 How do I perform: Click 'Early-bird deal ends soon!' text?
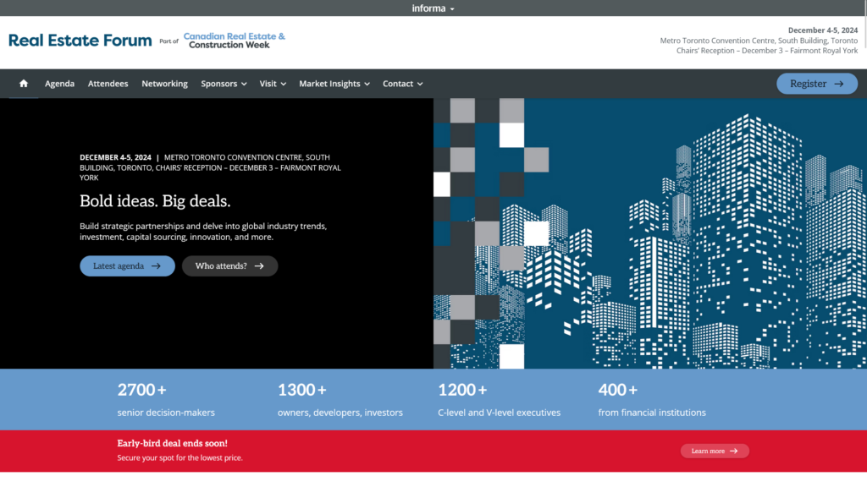pyautogui.click(x=172, y=443)
